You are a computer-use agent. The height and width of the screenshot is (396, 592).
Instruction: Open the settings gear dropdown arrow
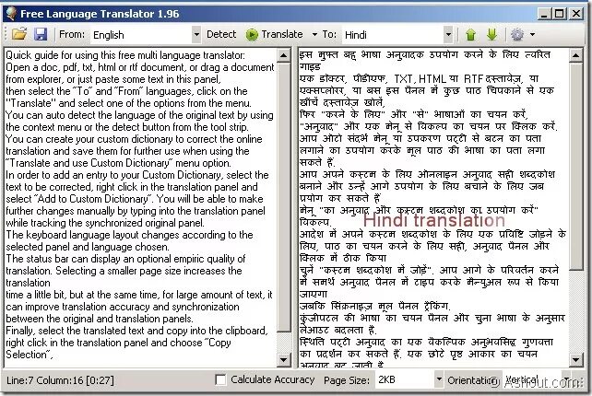tap(532, 34)
